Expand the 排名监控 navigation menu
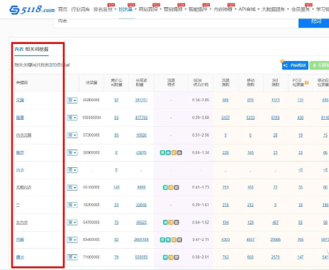The width and height of the screenshot is (329, 270). click(x=105, y=9)
